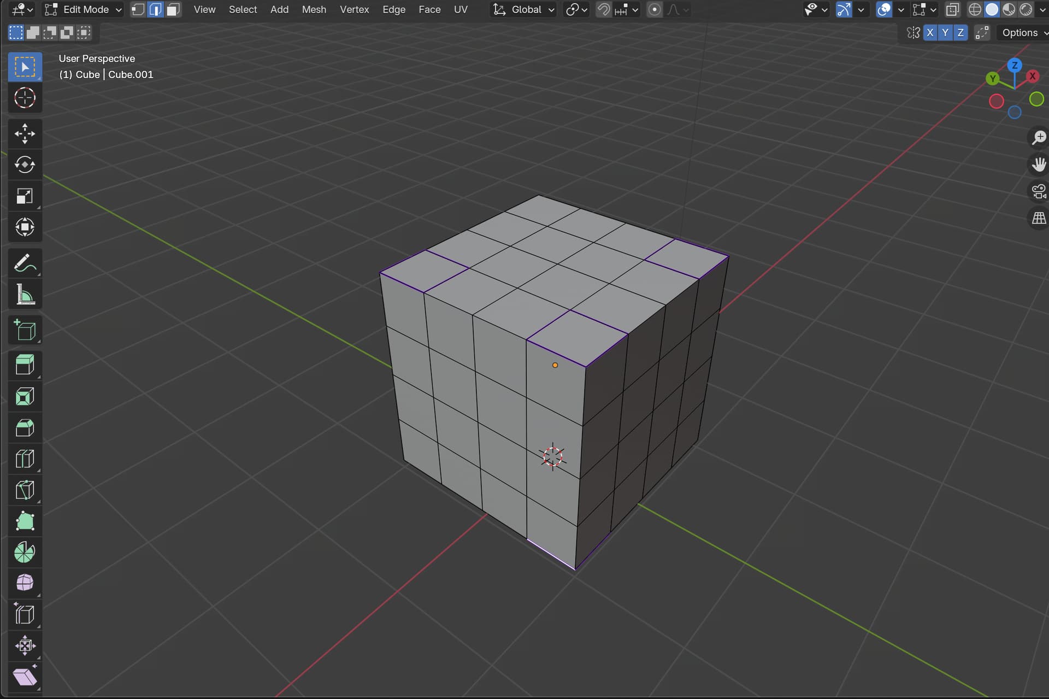Open the Edge menu

(393, 9)
